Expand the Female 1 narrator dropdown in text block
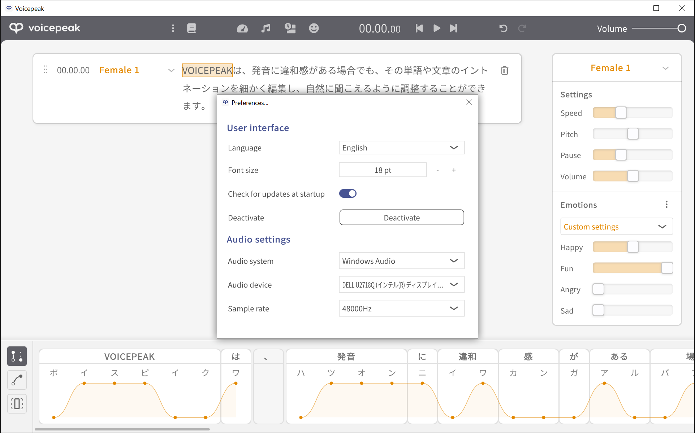The image size is (695, 433). click(x=171, y=70)
